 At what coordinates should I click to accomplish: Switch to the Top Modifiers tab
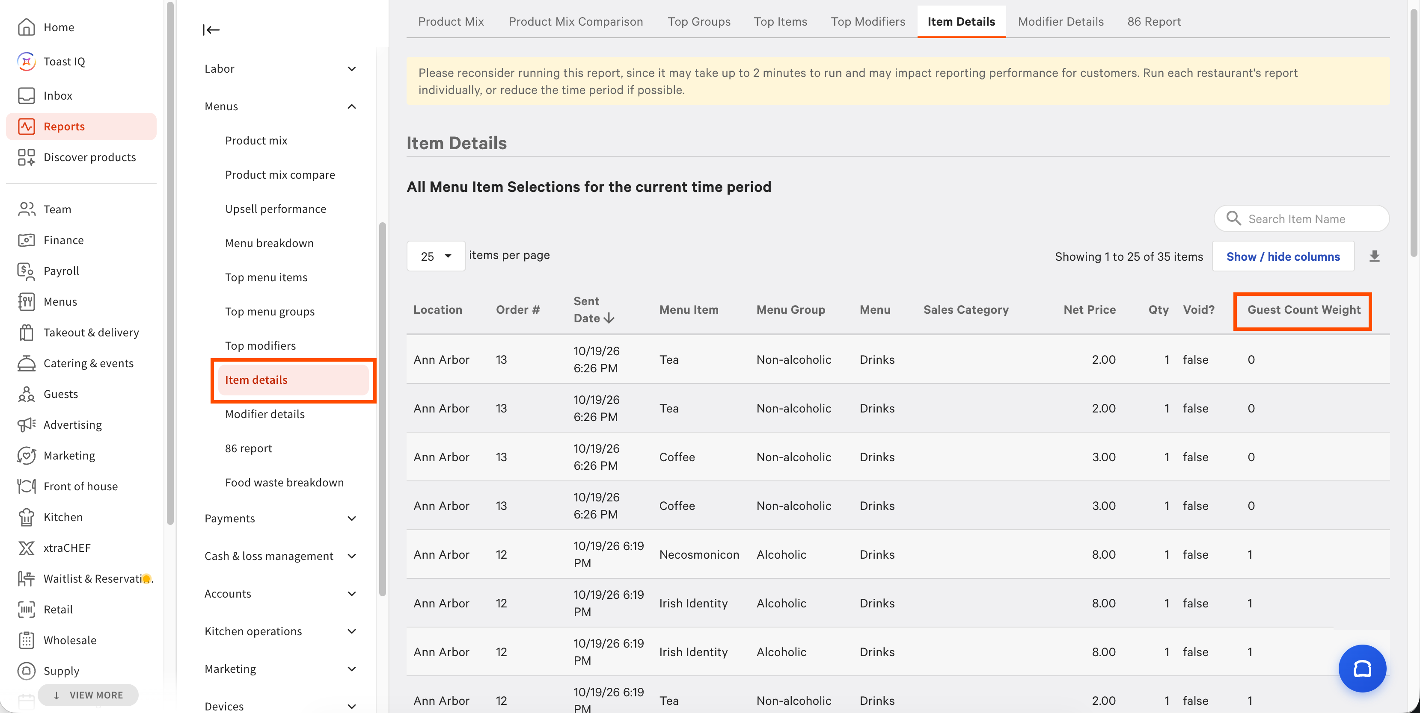(x=867, y=21)
